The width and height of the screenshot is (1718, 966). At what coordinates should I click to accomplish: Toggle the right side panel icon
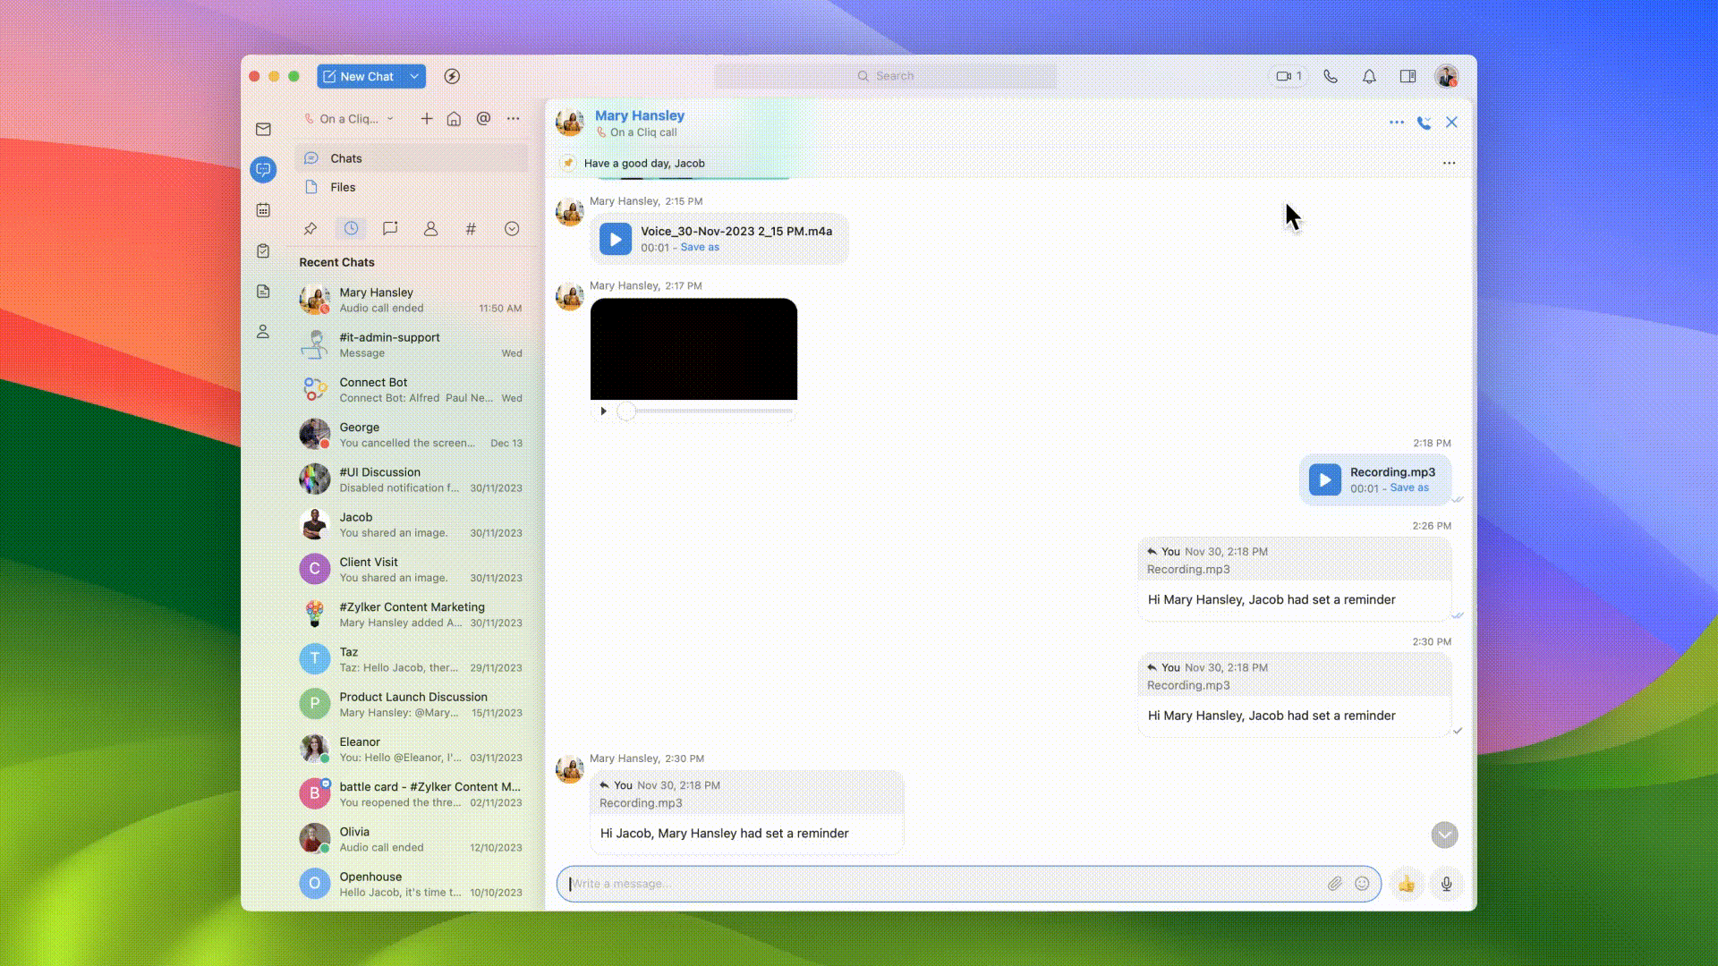[1408, 77]
